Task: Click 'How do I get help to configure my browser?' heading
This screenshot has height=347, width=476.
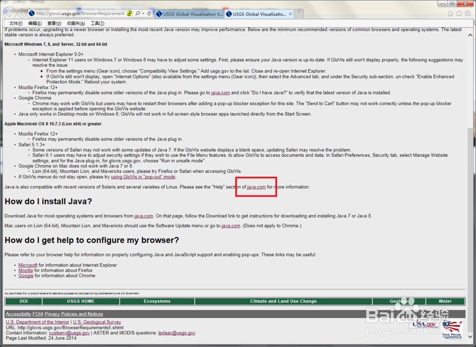Action: tap(92, 240)
